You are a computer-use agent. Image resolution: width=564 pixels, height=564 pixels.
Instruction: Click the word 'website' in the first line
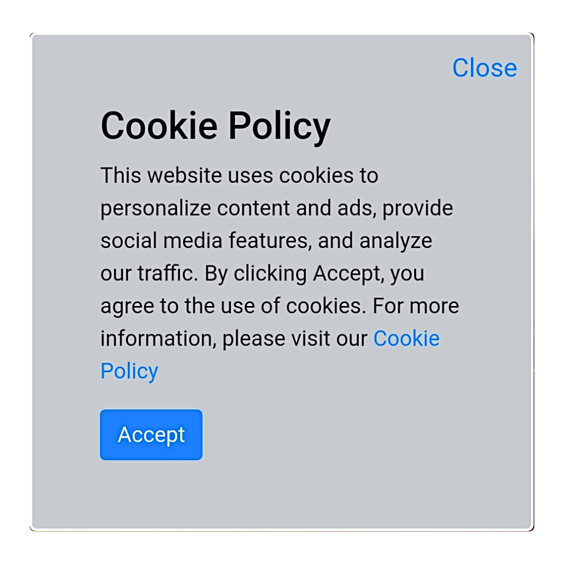click(x=184, y=175)
